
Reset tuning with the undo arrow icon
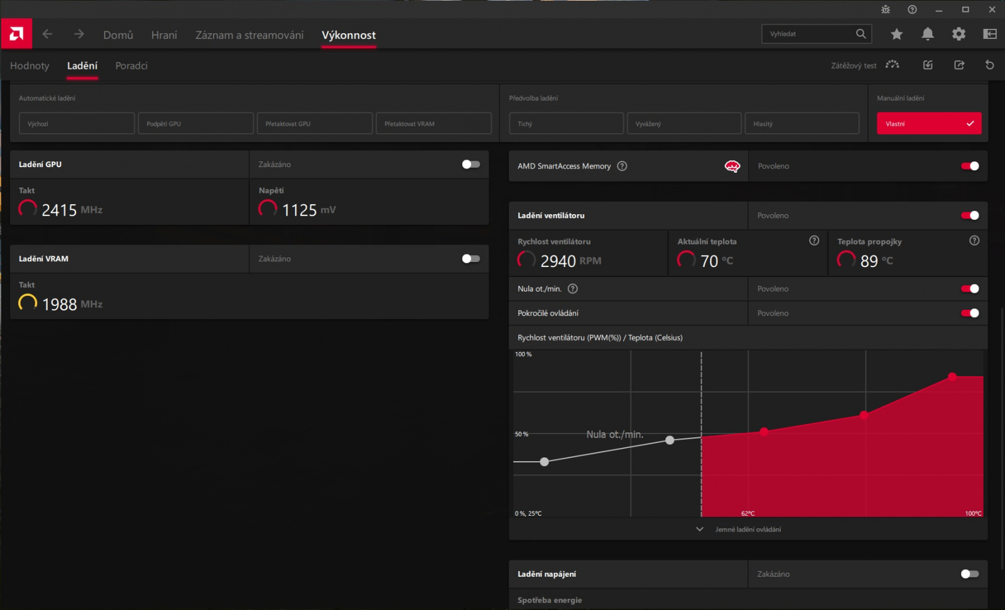[x=989, y=65]
